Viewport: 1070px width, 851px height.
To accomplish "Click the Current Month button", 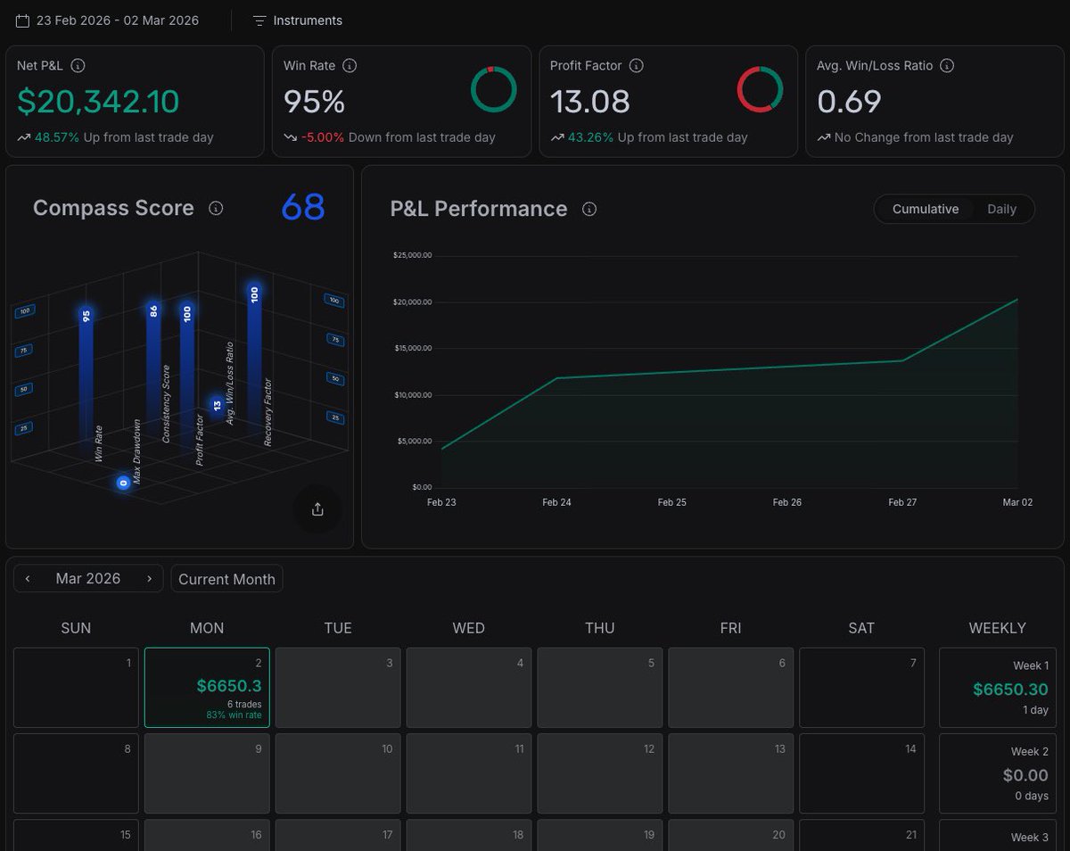I will pyautogui.click(x=226, y=579).
